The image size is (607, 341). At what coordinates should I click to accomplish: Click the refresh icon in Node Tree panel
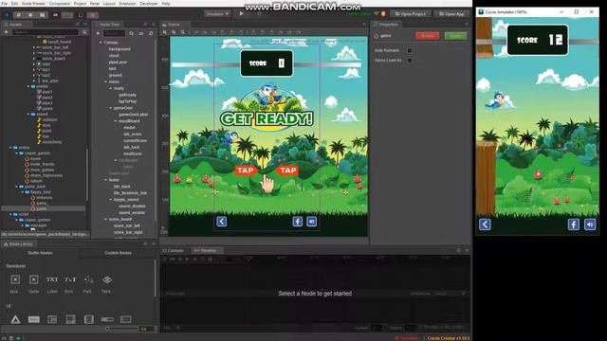tap(151, 33)
